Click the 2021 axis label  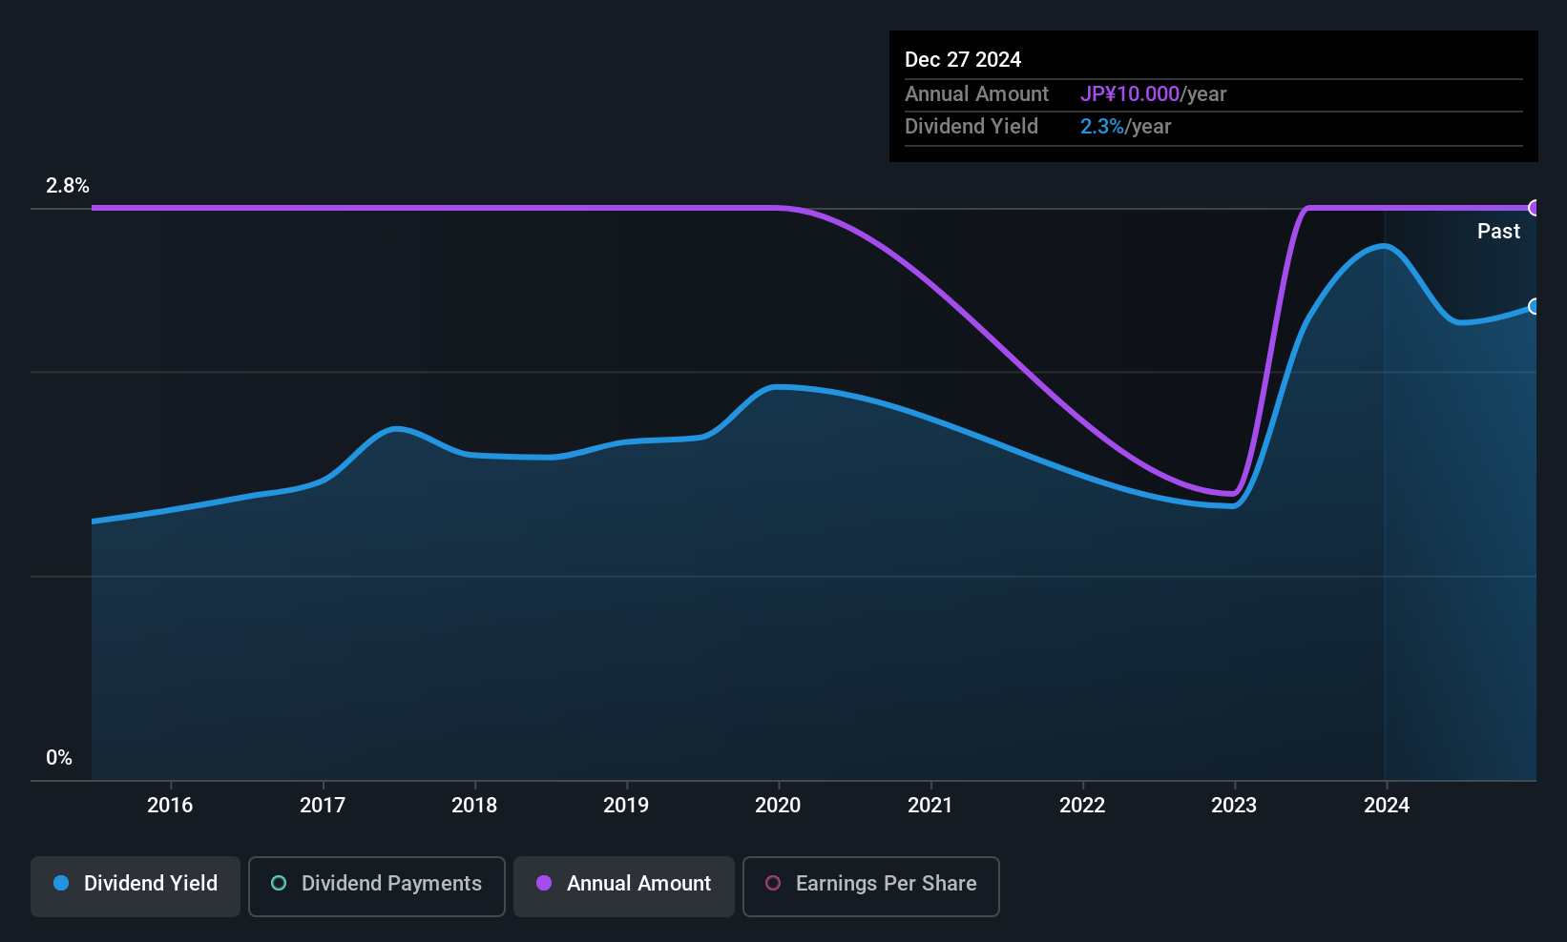pos(930,806)
